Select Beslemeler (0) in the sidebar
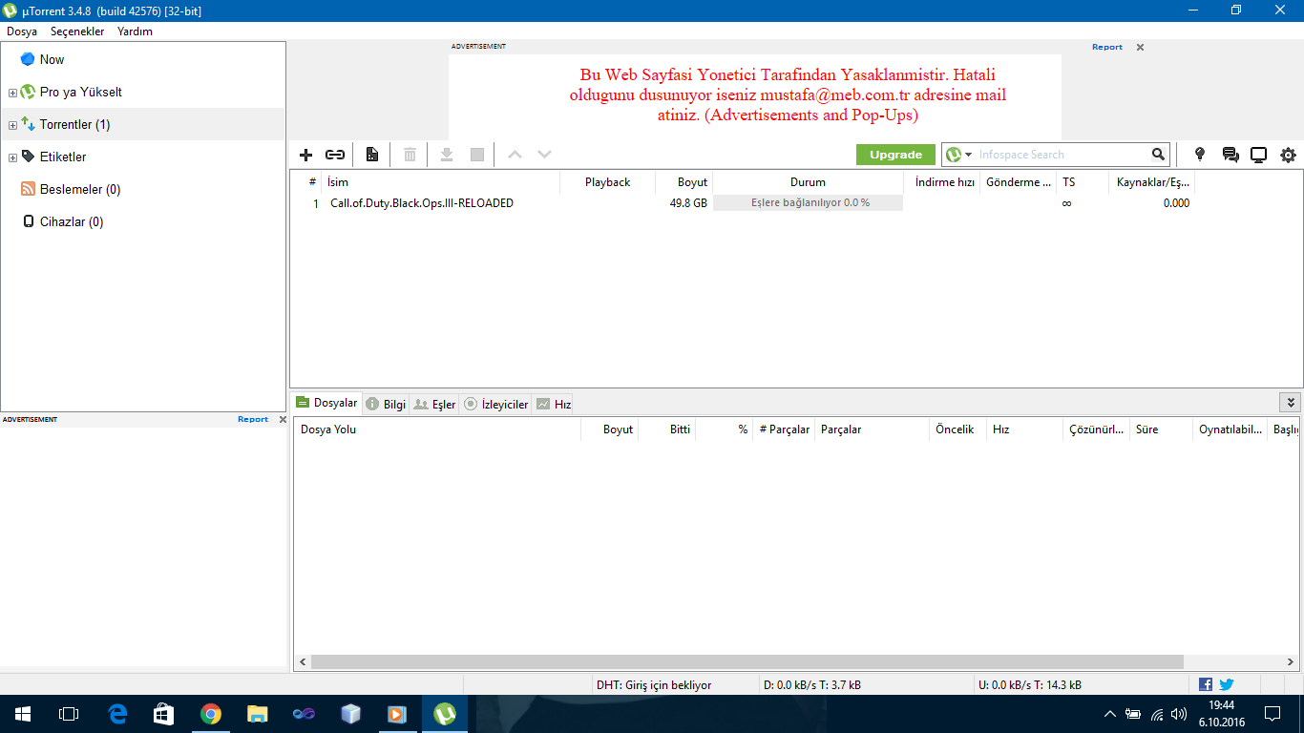This screenshot has height=733, width=1304. click(143, 189)
